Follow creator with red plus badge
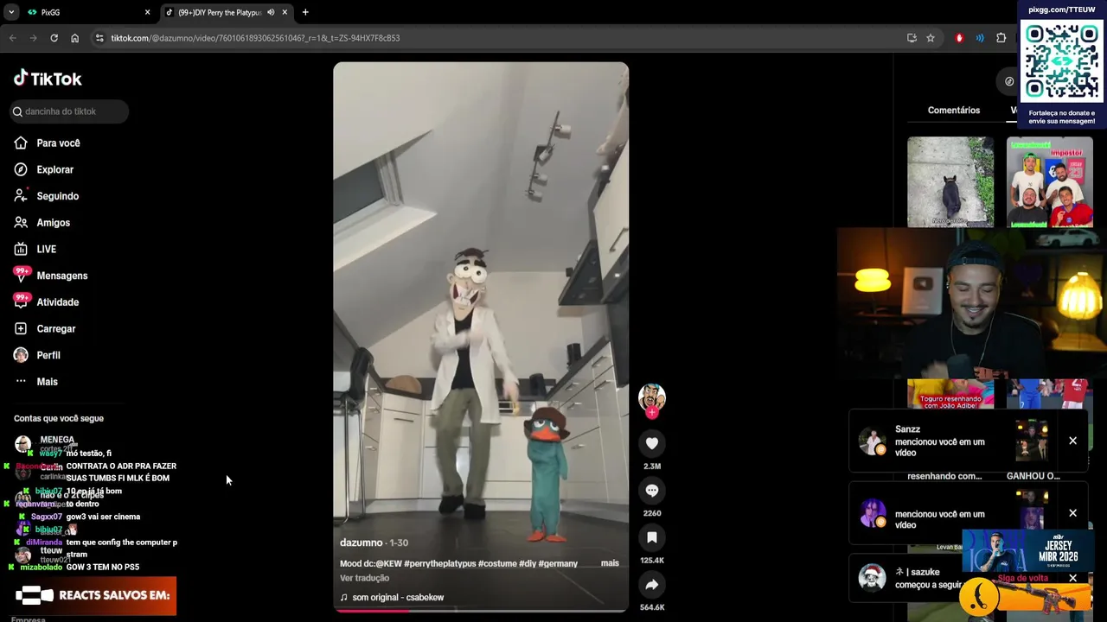Screen dimensions: 1107x622 tap(652, 413)
